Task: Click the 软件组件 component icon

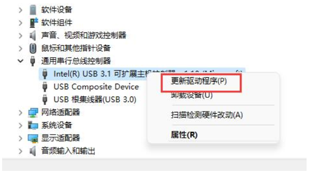Action: pos(33,23)
